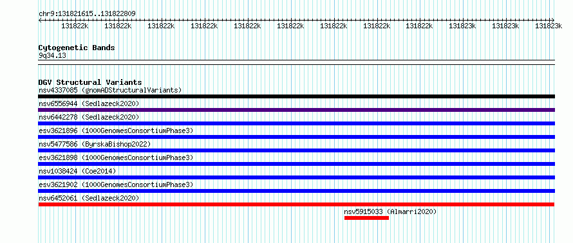Select the 9q34.13 band label
Viewport: 573px width, 243px height.
click(52, 56)
